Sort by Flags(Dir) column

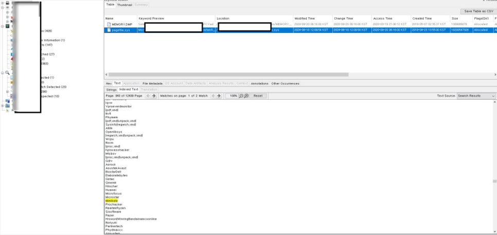click(483, 19)
